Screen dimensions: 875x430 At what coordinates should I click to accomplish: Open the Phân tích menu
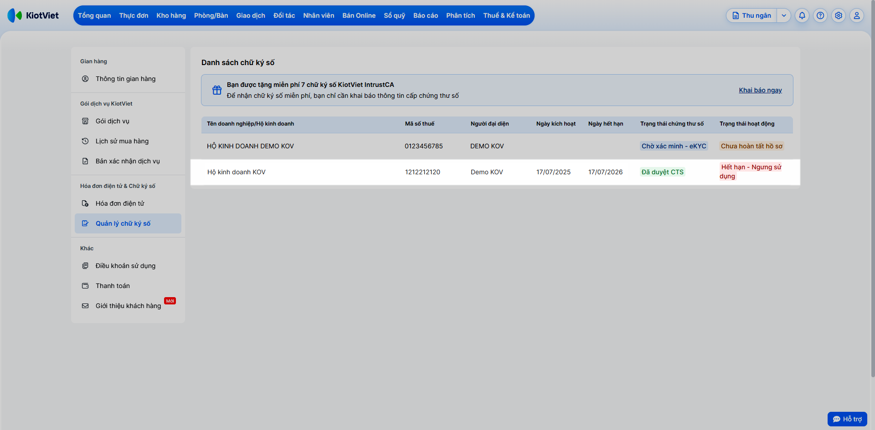click(461, 15)
